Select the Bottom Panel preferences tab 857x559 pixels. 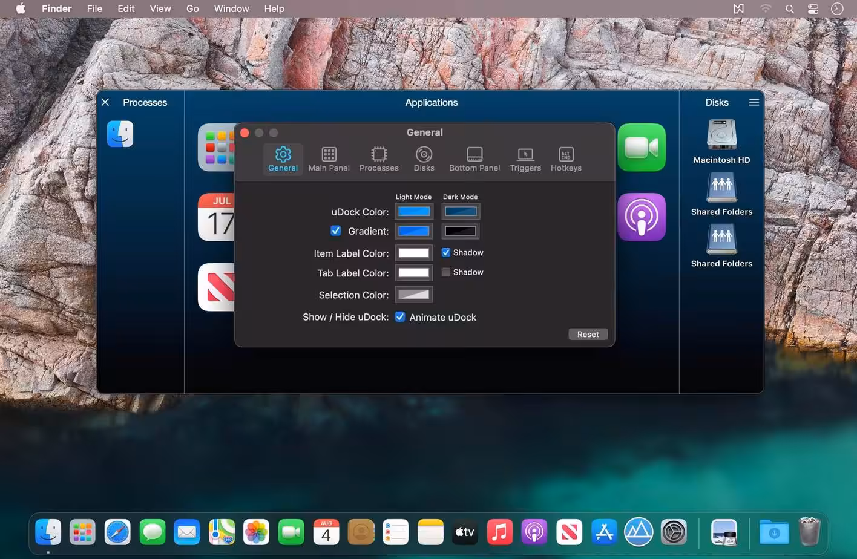click(x=474, y=160)
